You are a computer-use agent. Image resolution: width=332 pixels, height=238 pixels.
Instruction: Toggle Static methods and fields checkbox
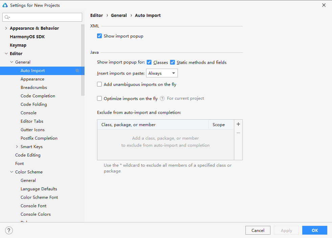click(172, 62)
